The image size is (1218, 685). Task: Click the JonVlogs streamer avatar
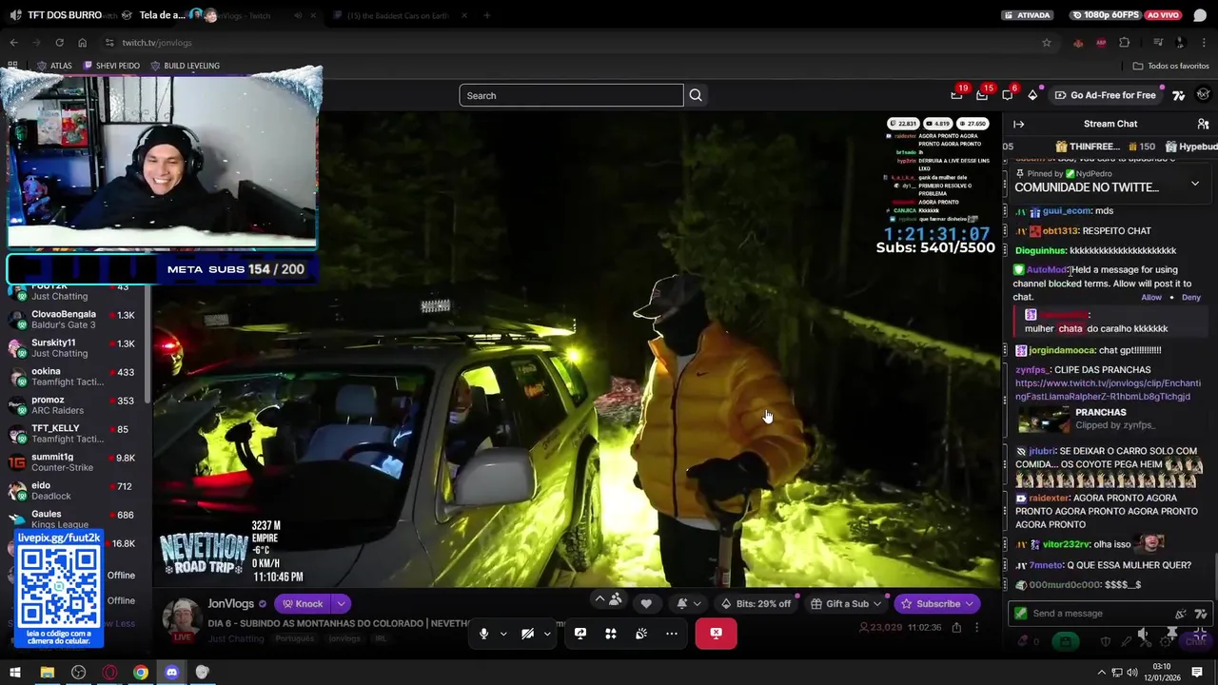181,618
